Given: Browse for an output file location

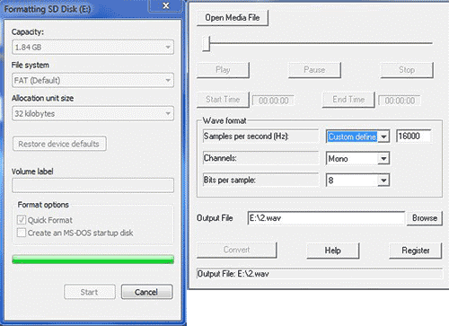Looking at the screenshot, I should coord(425,218).
